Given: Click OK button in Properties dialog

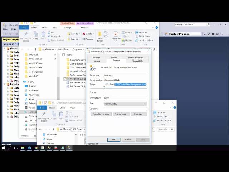Looking at the screenshot, I should click(x=114, y=140).
